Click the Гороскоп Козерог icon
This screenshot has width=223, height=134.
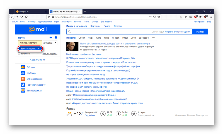(x=23, y=85)
